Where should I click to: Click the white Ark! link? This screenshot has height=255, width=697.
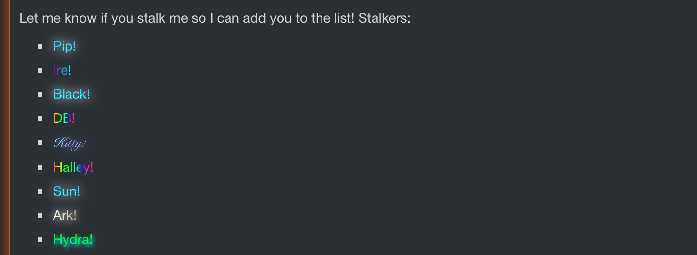click(x=65, y=216)
